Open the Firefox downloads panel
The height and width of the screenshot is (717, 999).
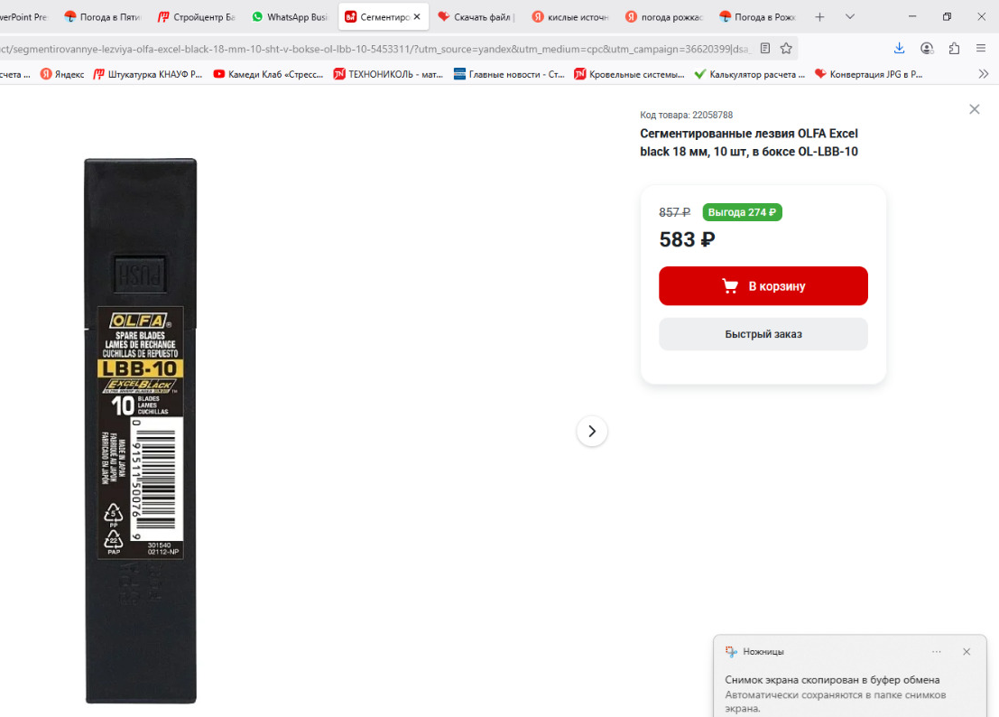click(899, 49)
